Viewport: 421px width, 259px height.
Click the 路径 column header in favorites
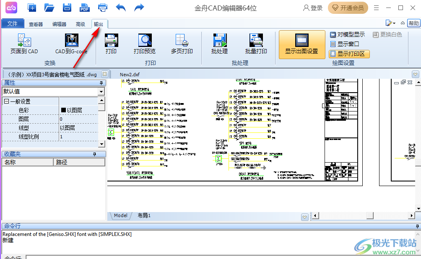pyautogui.click(x=79, y=162)
